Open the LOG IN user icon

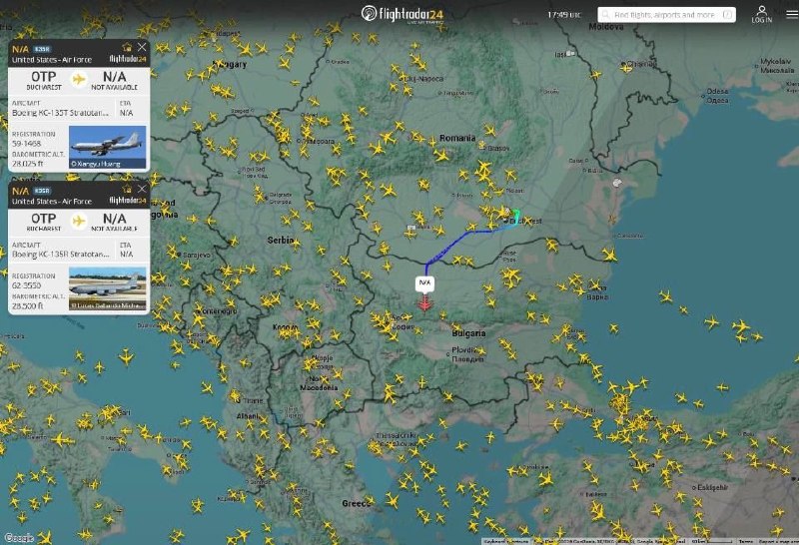pos(762,14)
